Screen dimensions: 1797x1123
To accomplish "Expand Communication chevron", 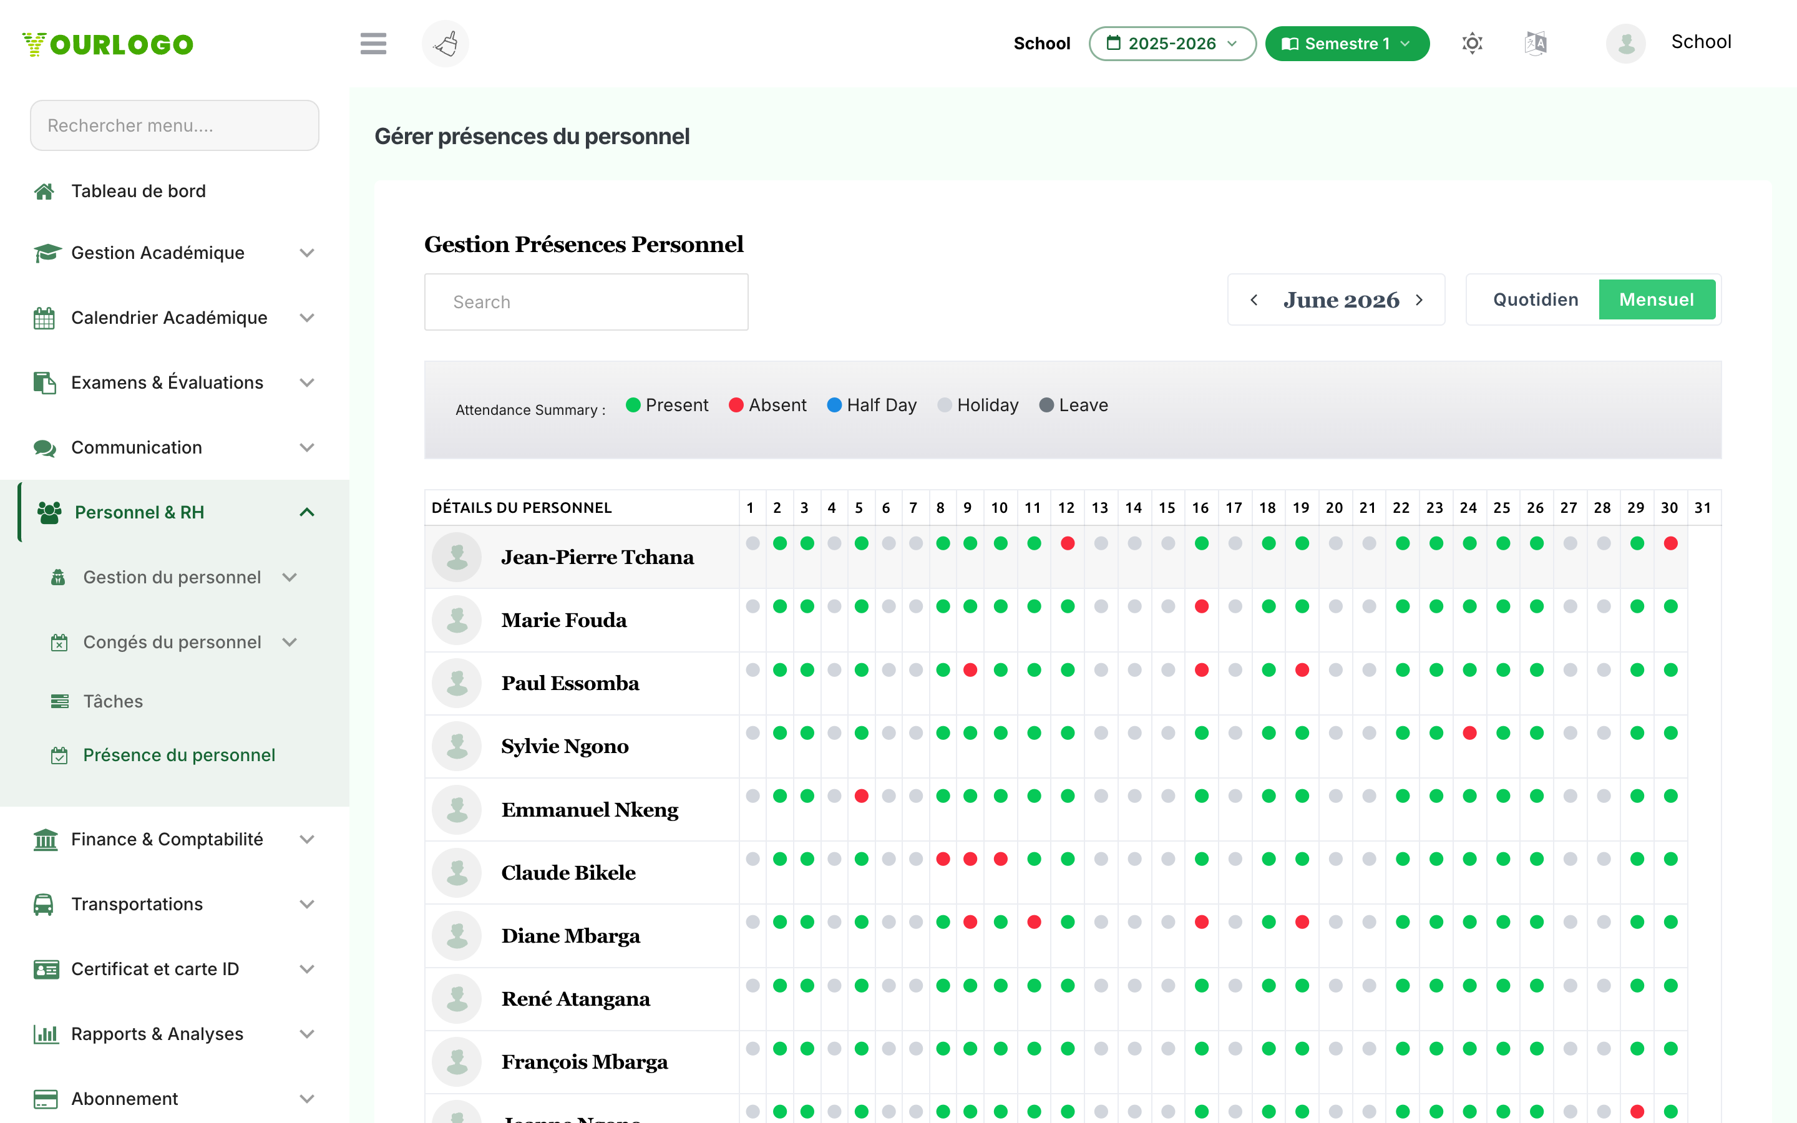I will 307,448.
